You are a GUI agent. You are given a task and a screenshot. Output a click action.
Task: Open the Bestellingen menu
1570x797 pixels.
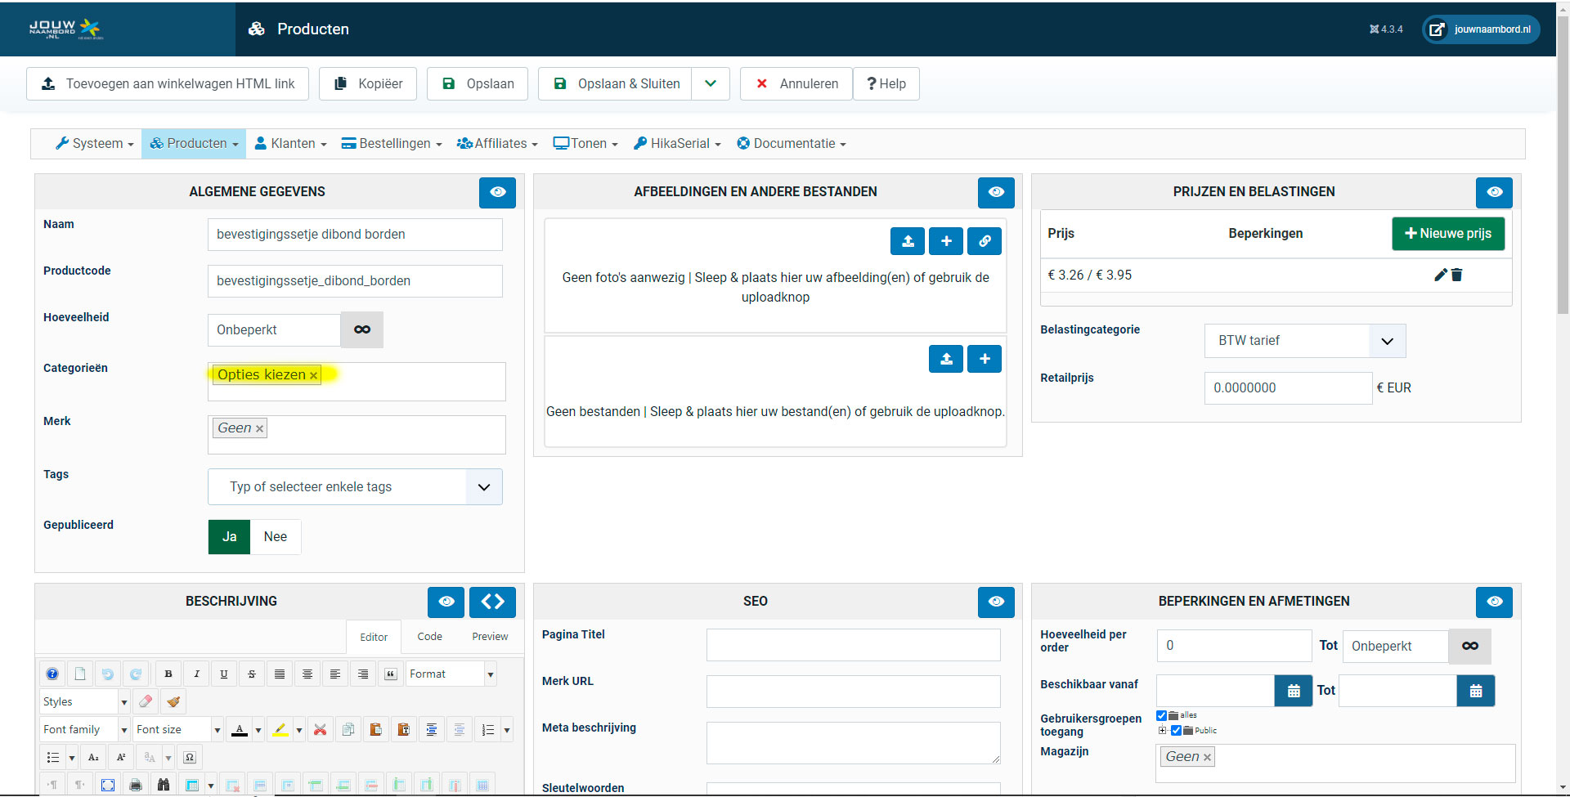(392, 144)
